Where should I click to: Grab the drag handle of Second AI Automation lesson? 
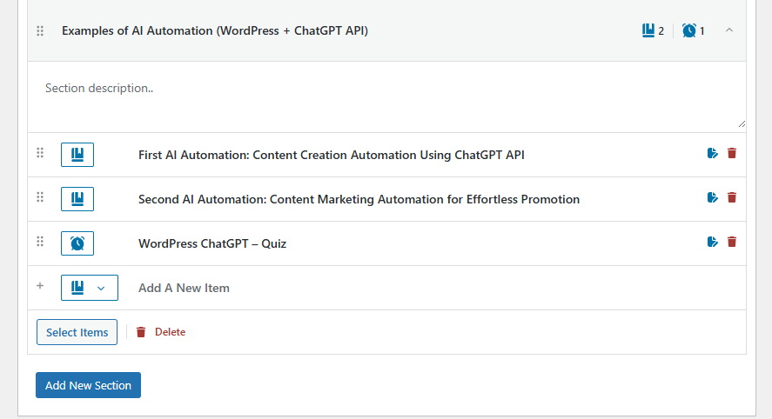[x=40, y=197]
